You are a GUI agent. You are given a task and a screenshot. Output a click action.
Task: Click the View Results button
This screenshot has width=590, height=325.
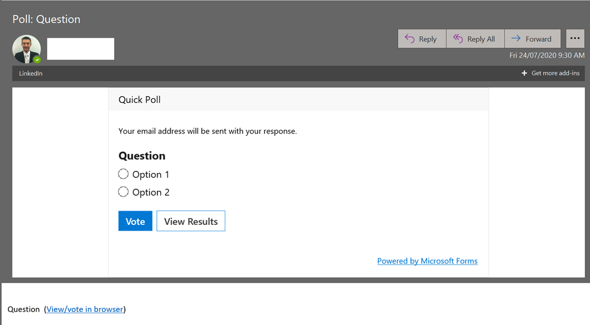tap(191, 221)
